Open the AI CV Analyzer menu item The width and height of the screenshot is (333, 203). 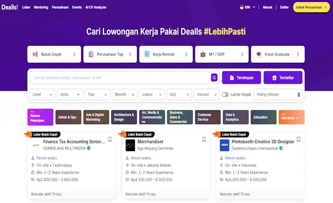click(96, 7)
